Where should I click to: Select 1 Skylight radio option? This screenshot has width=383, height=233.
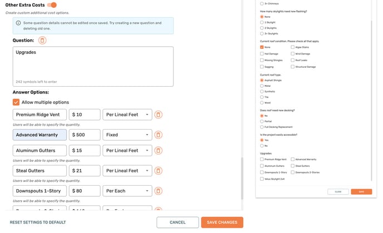coord(262,22)
